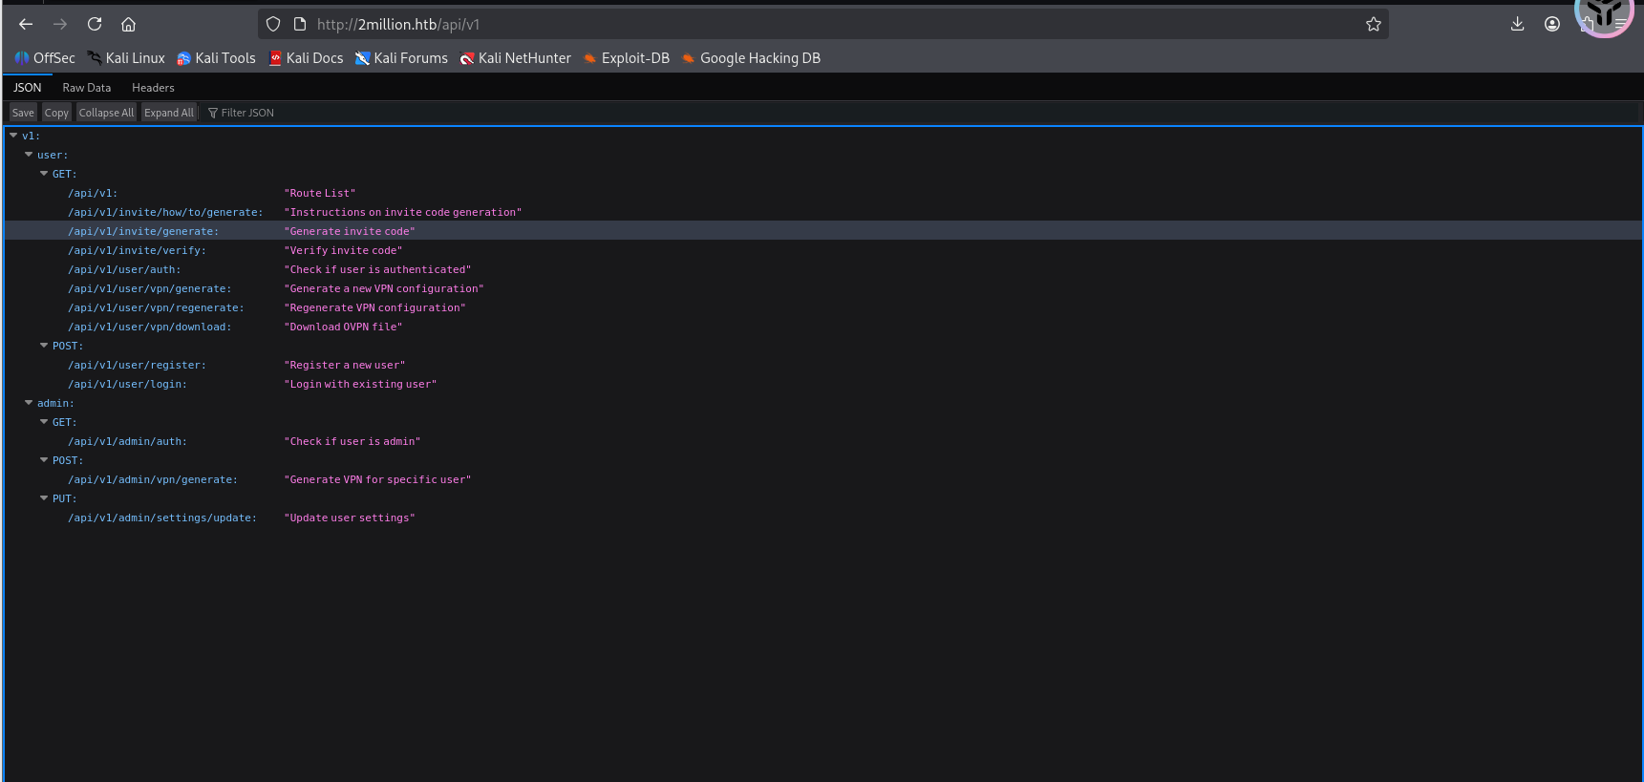Collapse the PUT node under admin
Screen dimensions: 1644x782
44,498
